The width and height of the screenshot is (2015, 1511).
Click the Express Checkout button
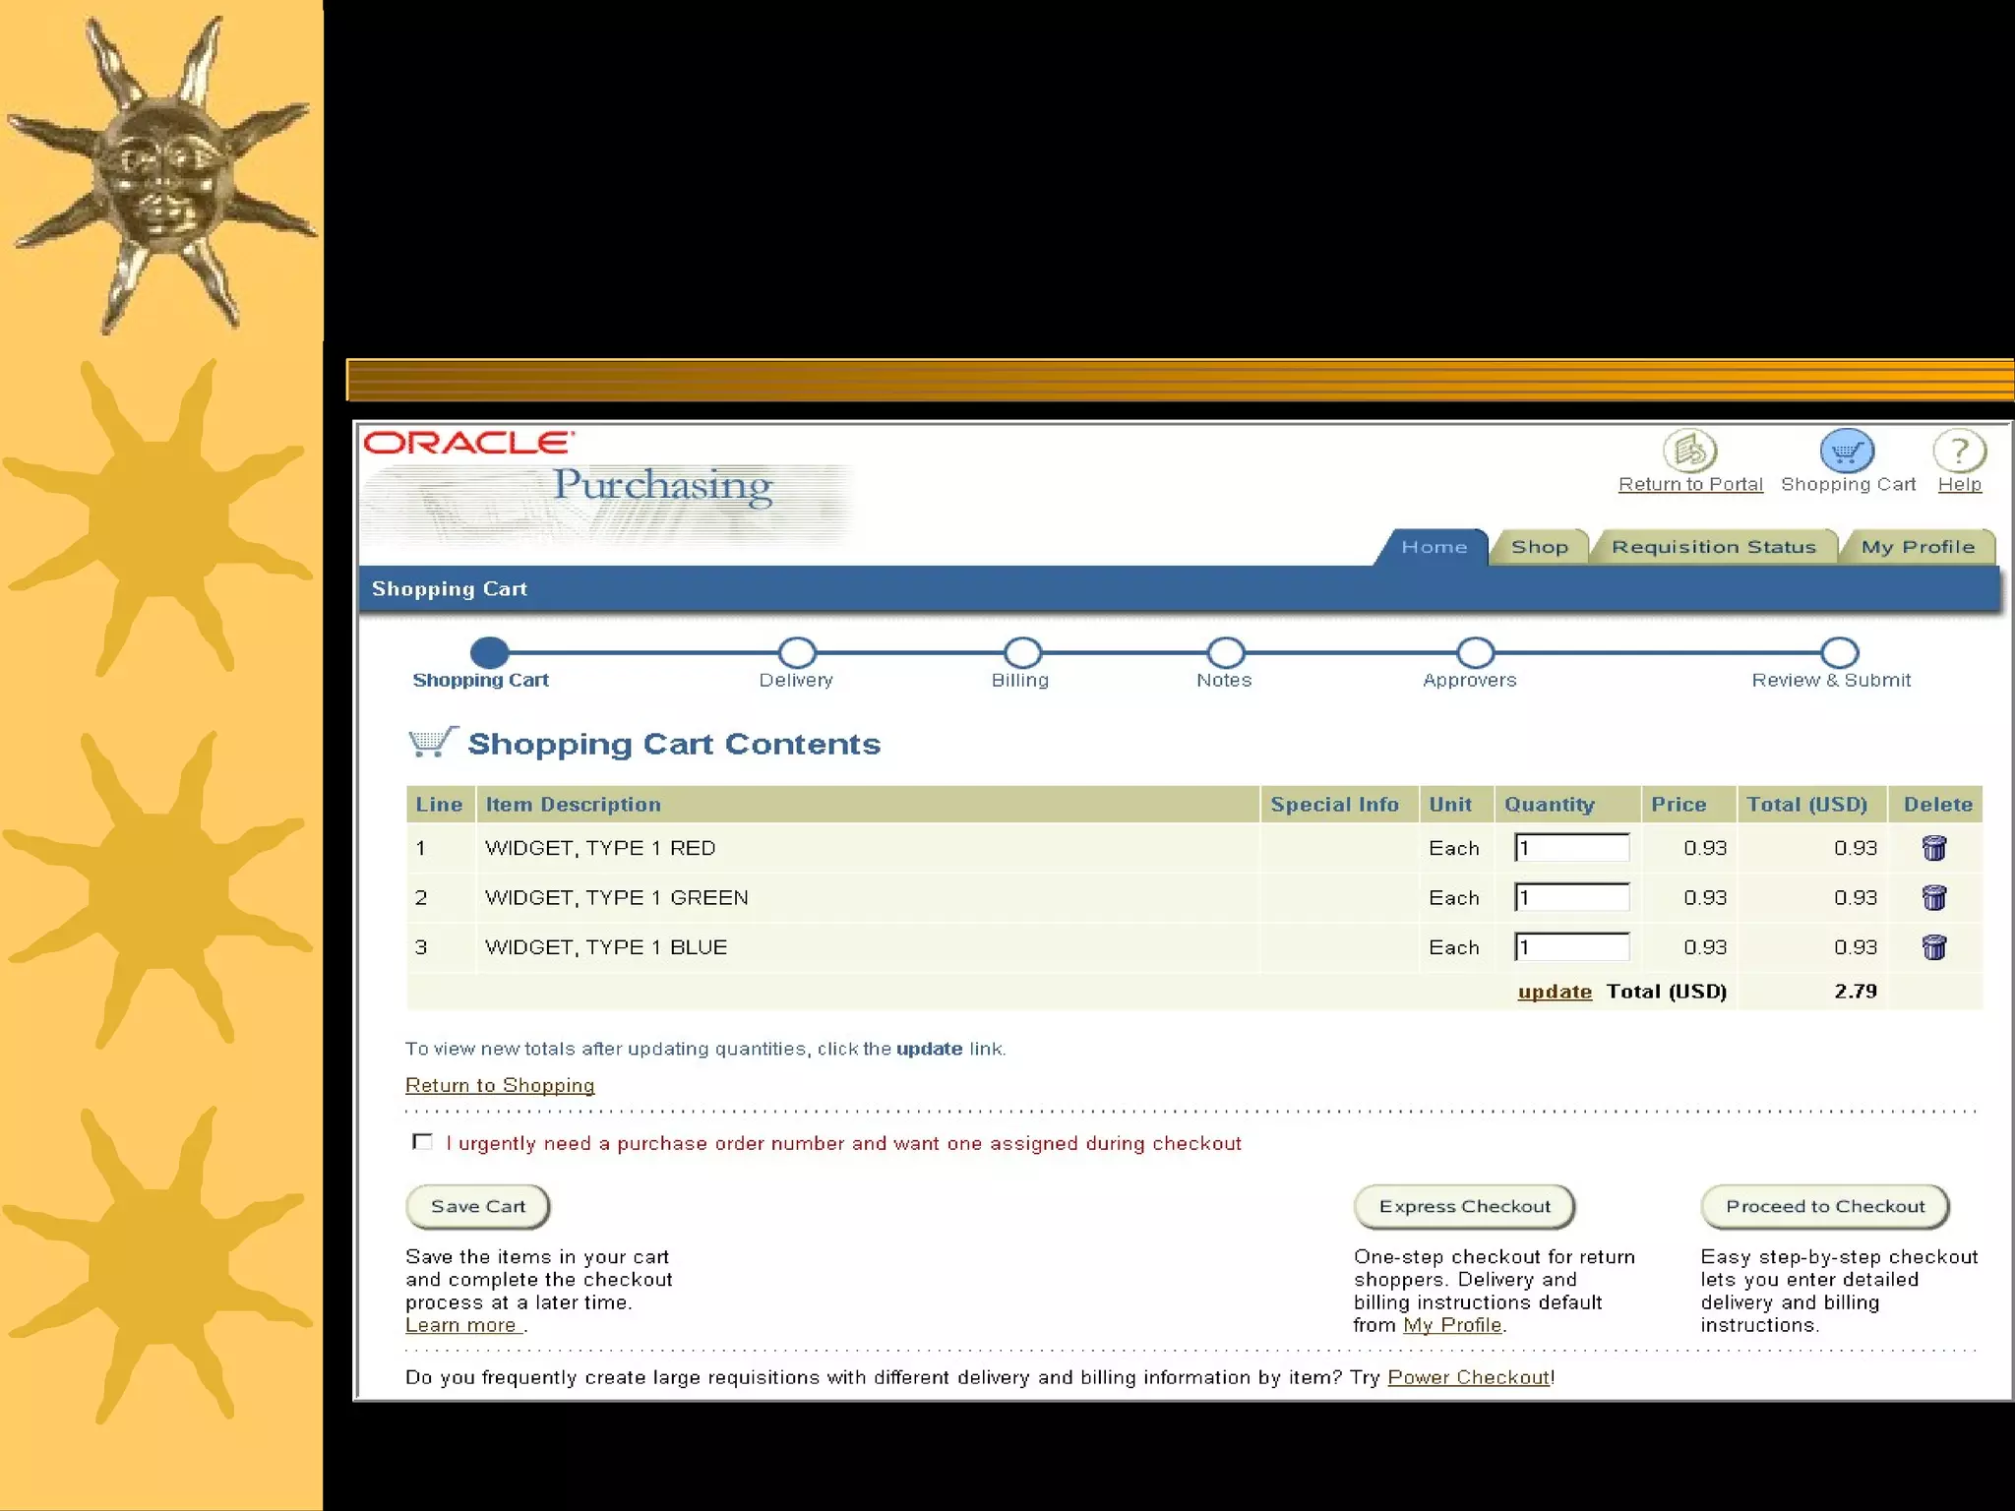1464,1207
